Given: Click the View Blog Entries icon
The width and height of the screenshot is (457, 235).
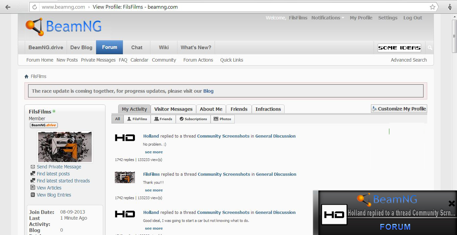Looking at the screenshot, I should coord(33,195).
